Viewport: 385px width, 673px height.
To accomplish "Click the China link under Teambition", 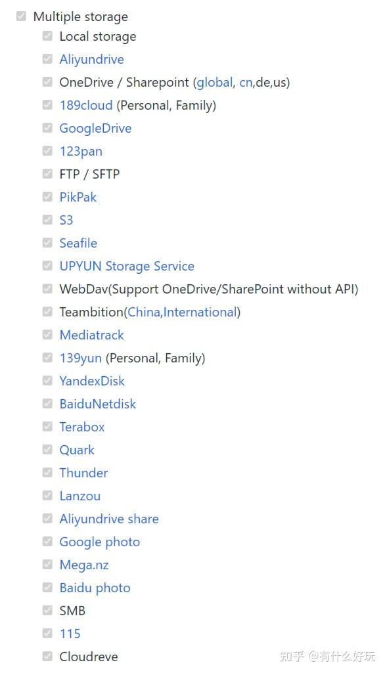I will point(144,312).
